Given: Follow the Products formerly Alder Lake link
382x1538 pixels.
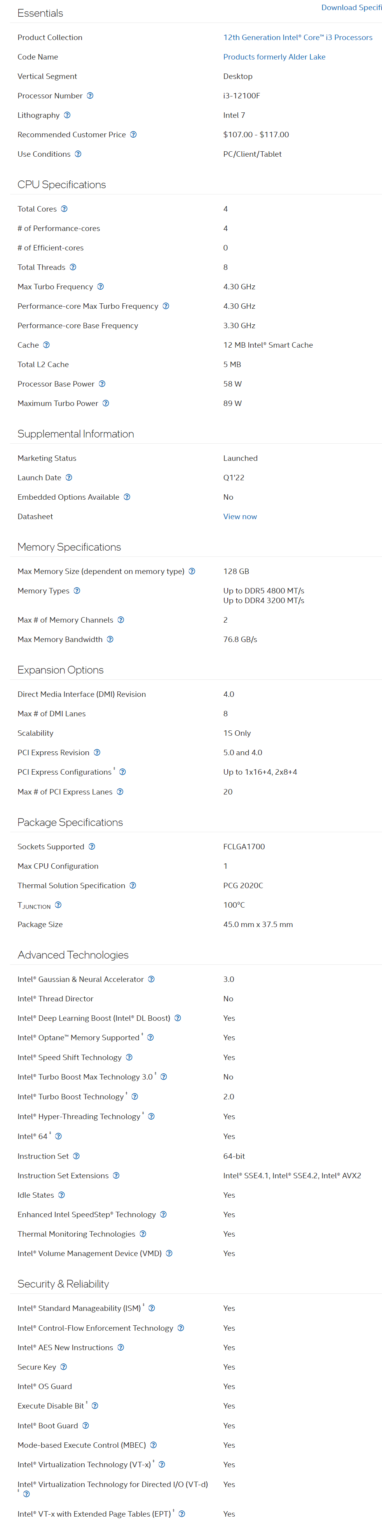Looking at the screenshot, I should [275, 57].
